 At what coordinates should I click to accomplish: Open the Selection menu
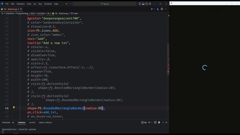(21, 4)
